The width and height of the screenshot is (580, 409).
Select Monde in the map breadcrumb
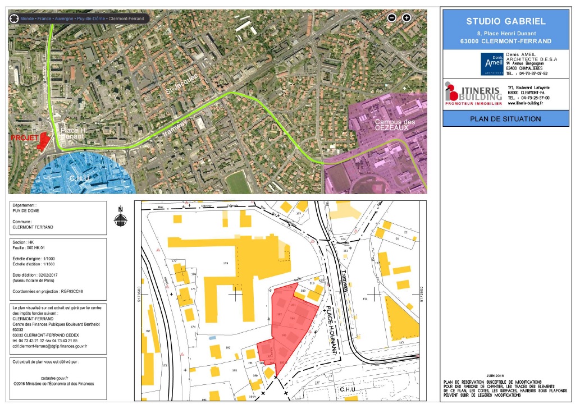tap(26, 19)
